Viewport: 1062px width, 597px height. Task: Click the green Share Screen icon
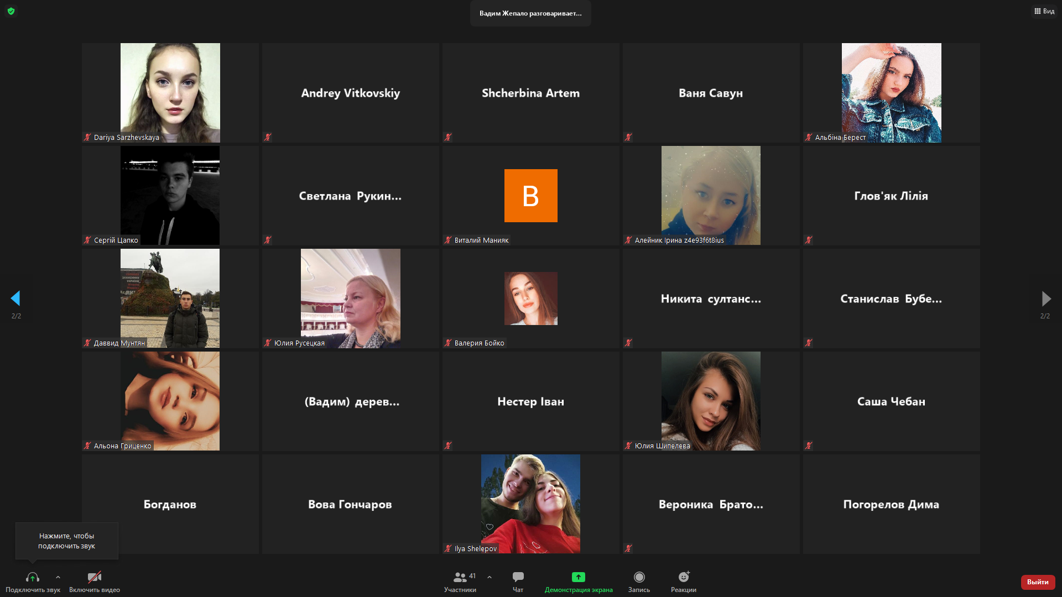point(578,577)
